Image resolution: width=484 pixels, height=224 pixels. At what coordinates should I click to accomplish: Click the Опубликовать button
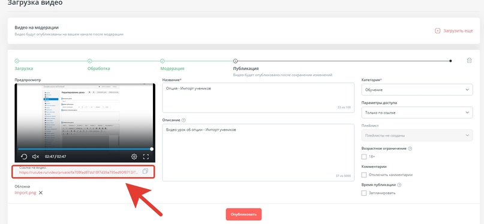pyautogui.click(x=243, y=214)
